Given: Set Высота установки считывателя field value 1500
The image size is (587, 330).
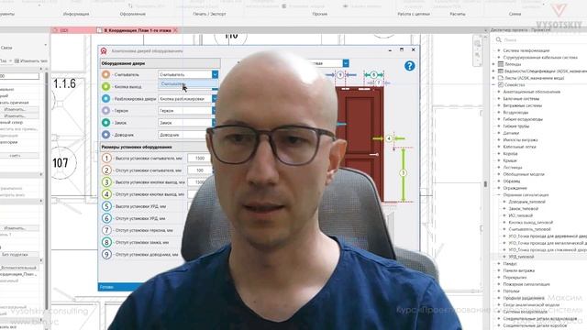Looking at the screenshot, I should pos(200,159).
